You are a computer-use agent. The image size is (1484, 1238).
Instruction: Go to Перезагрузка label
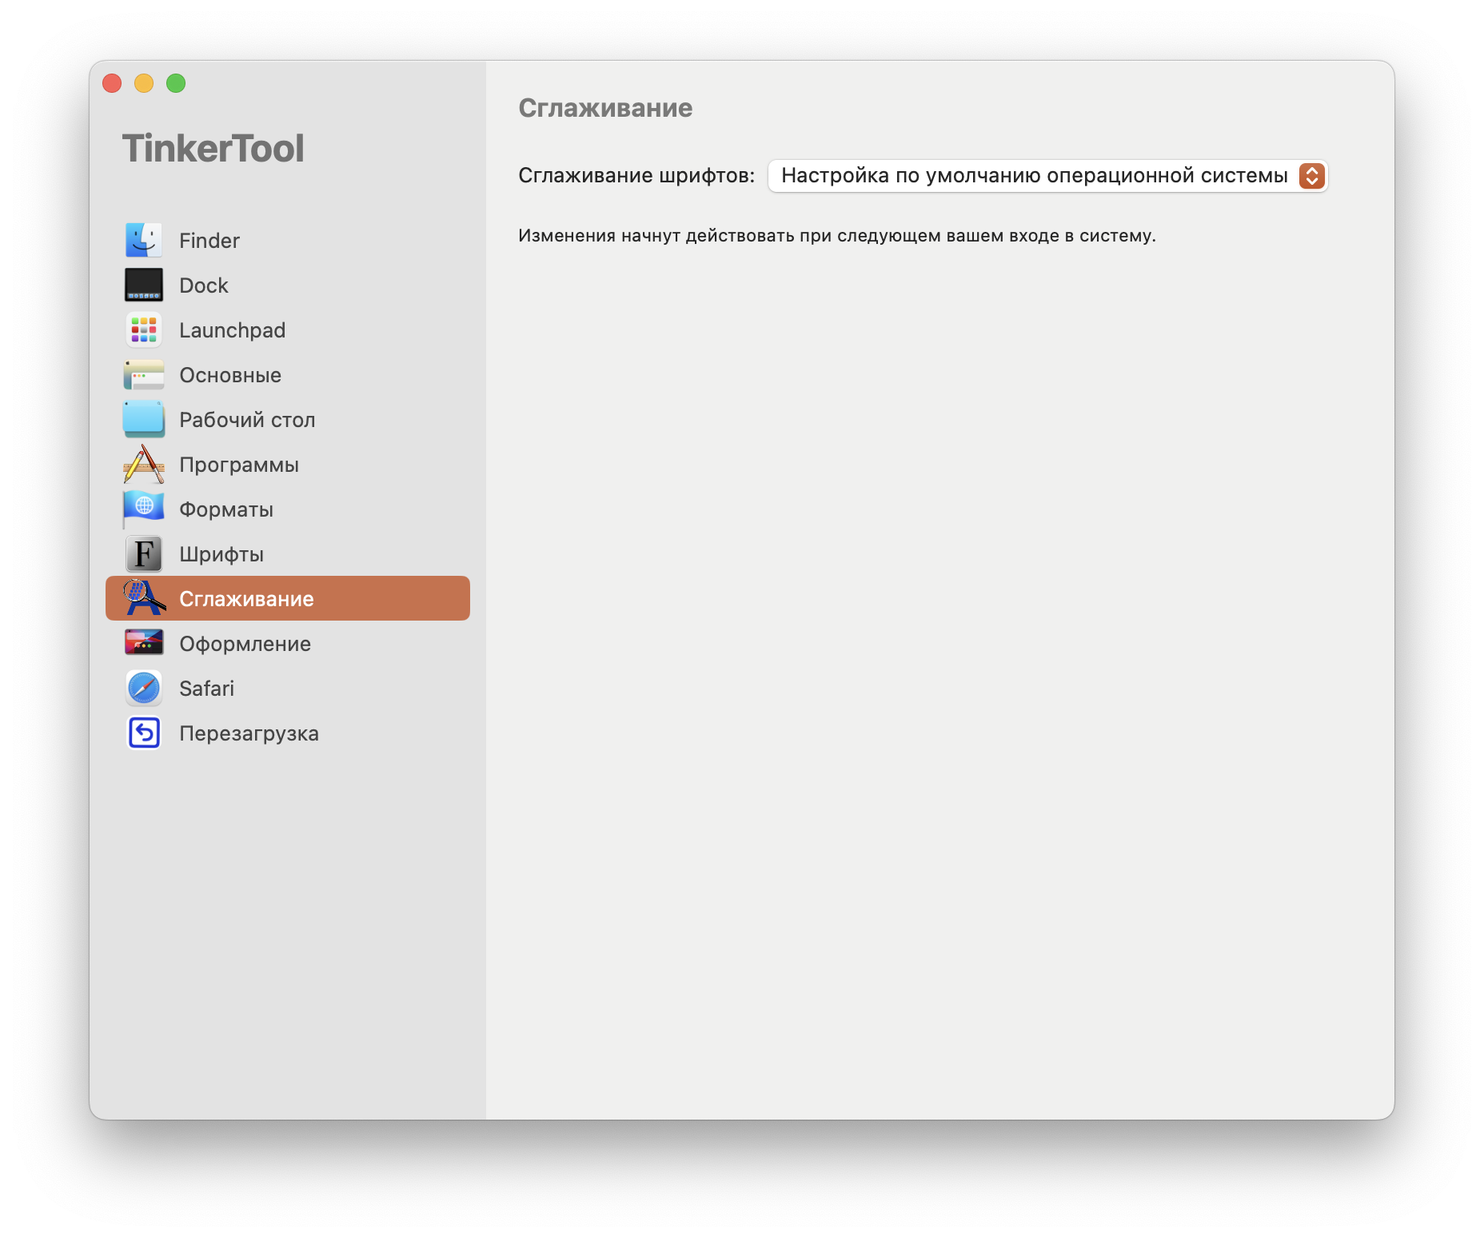point(249,733)
